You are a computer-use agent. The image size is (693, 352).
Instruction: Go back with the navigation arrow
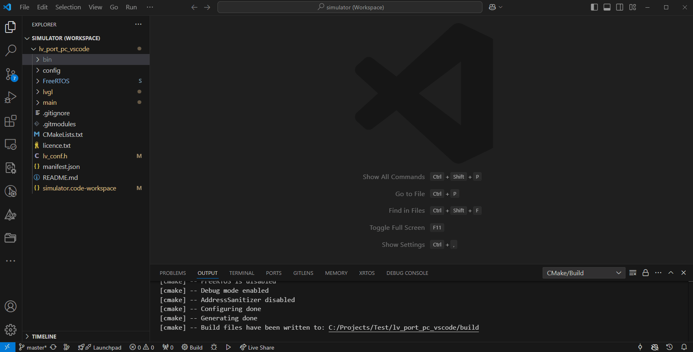194,7
